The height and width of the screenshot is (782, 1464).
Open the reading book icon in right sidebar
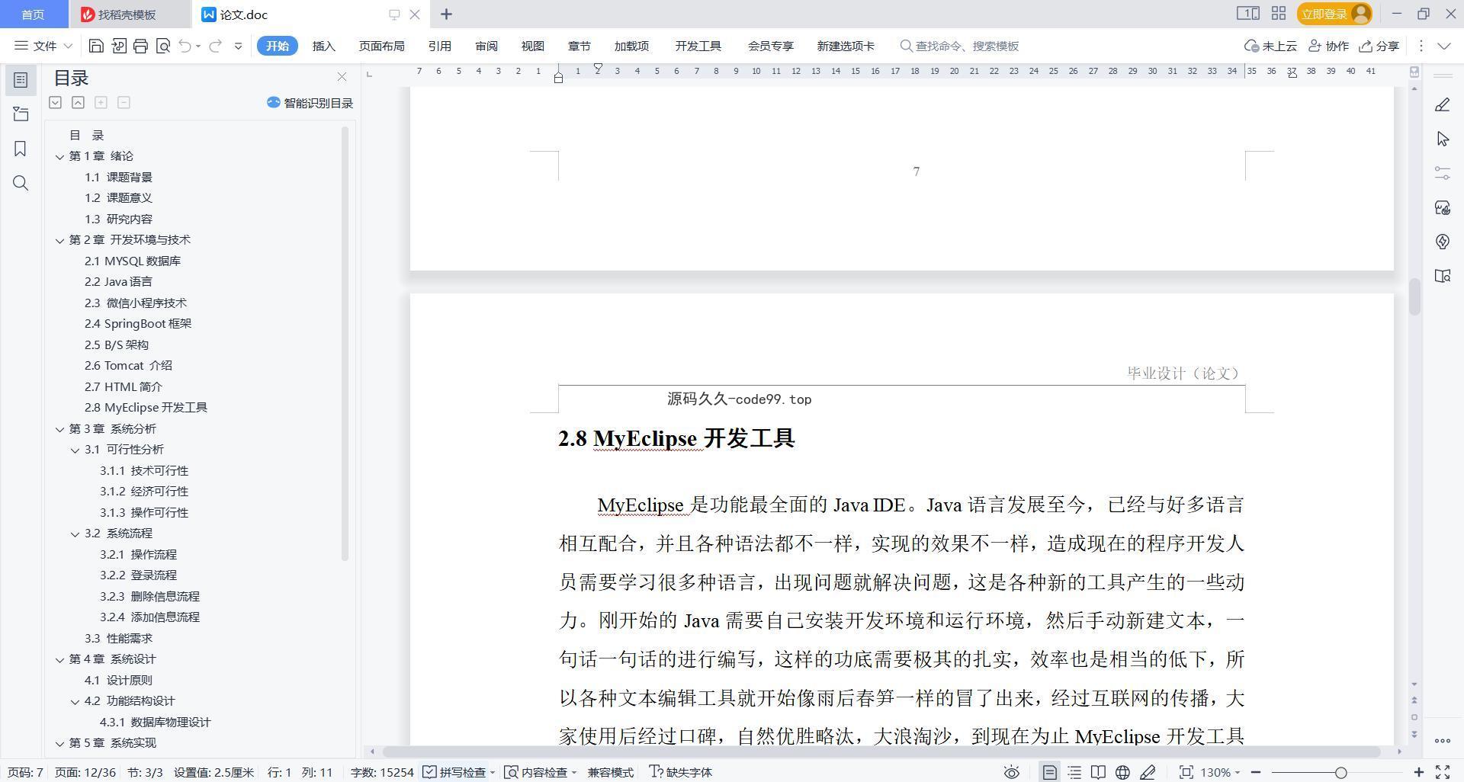point(1442,276)
